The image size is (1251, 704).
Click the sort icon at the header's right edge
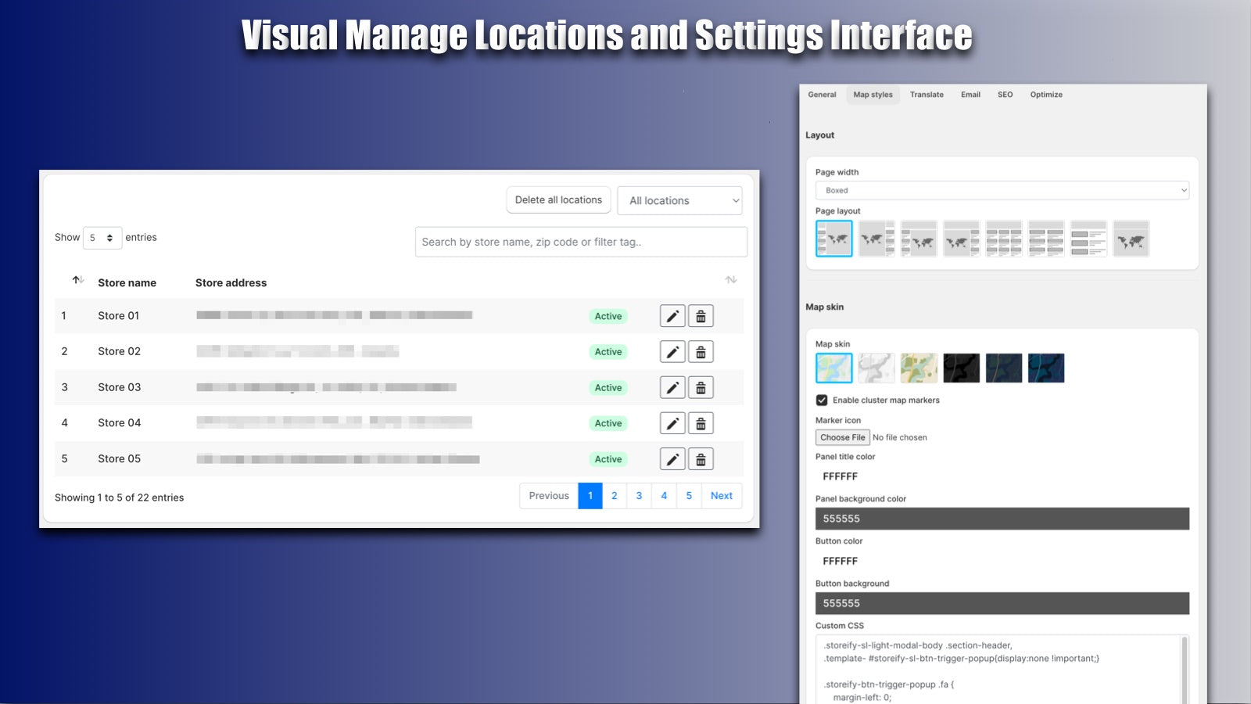pyautogui.click(x=730, y=279)
